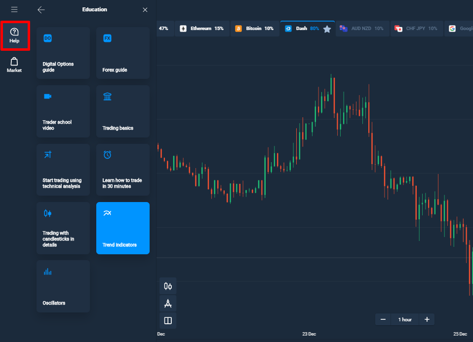Close the Education panel
Image resolution: width=473 pixels, height=342 pixels.
tap(145, 10)
